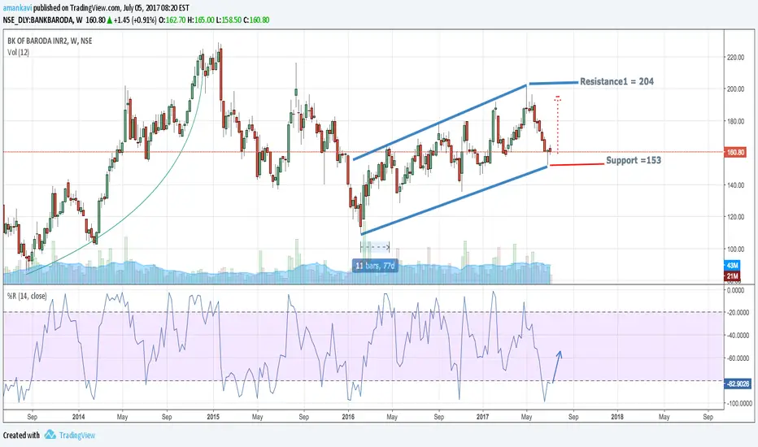Image resolution: width=758 pixels, height=447 pixels.
Task: Click the 2018 label on time axis
Action: 617,417
